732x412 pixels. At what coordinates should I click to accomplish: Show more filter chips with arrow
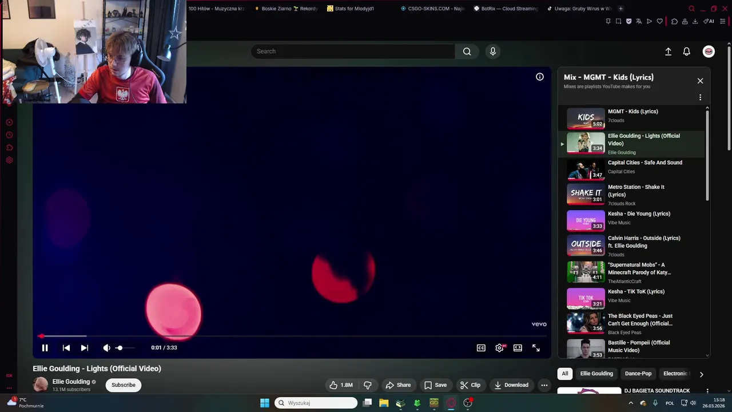[x=702, y=374]
